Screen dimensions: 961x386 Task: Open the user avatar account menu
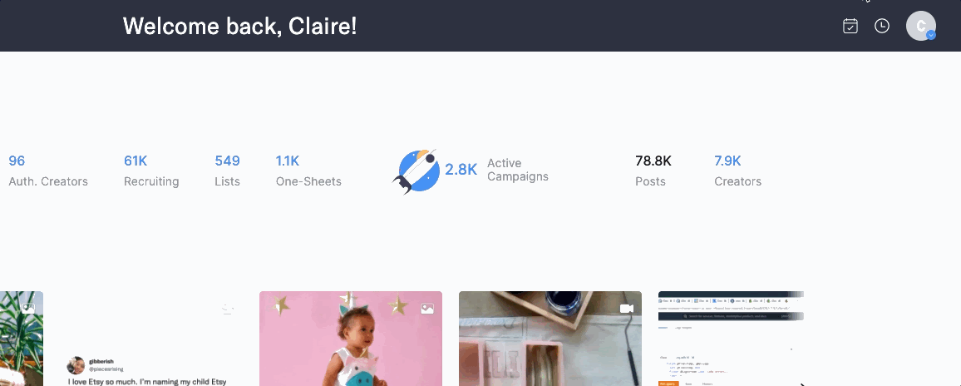coord(920,26)
